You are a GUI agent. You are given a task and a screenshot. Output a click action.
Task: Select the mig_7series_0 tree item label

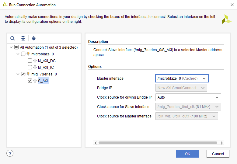coord(44,74)
